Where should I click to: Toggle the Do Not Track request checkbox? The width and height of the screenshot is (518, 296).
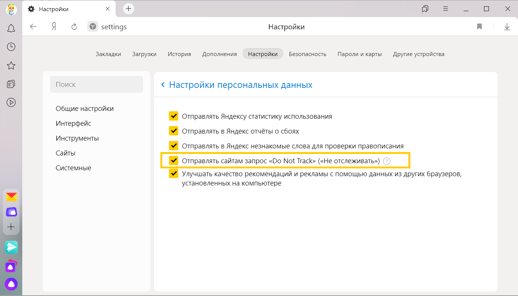173,161
